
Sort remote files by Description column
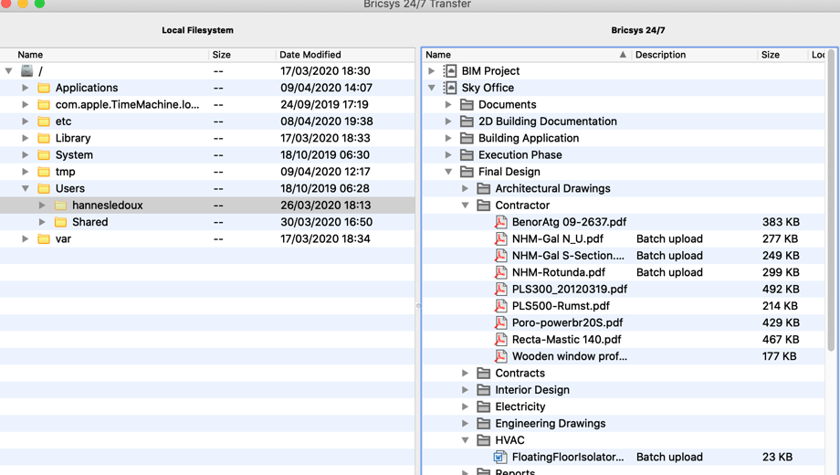(660, 55)
